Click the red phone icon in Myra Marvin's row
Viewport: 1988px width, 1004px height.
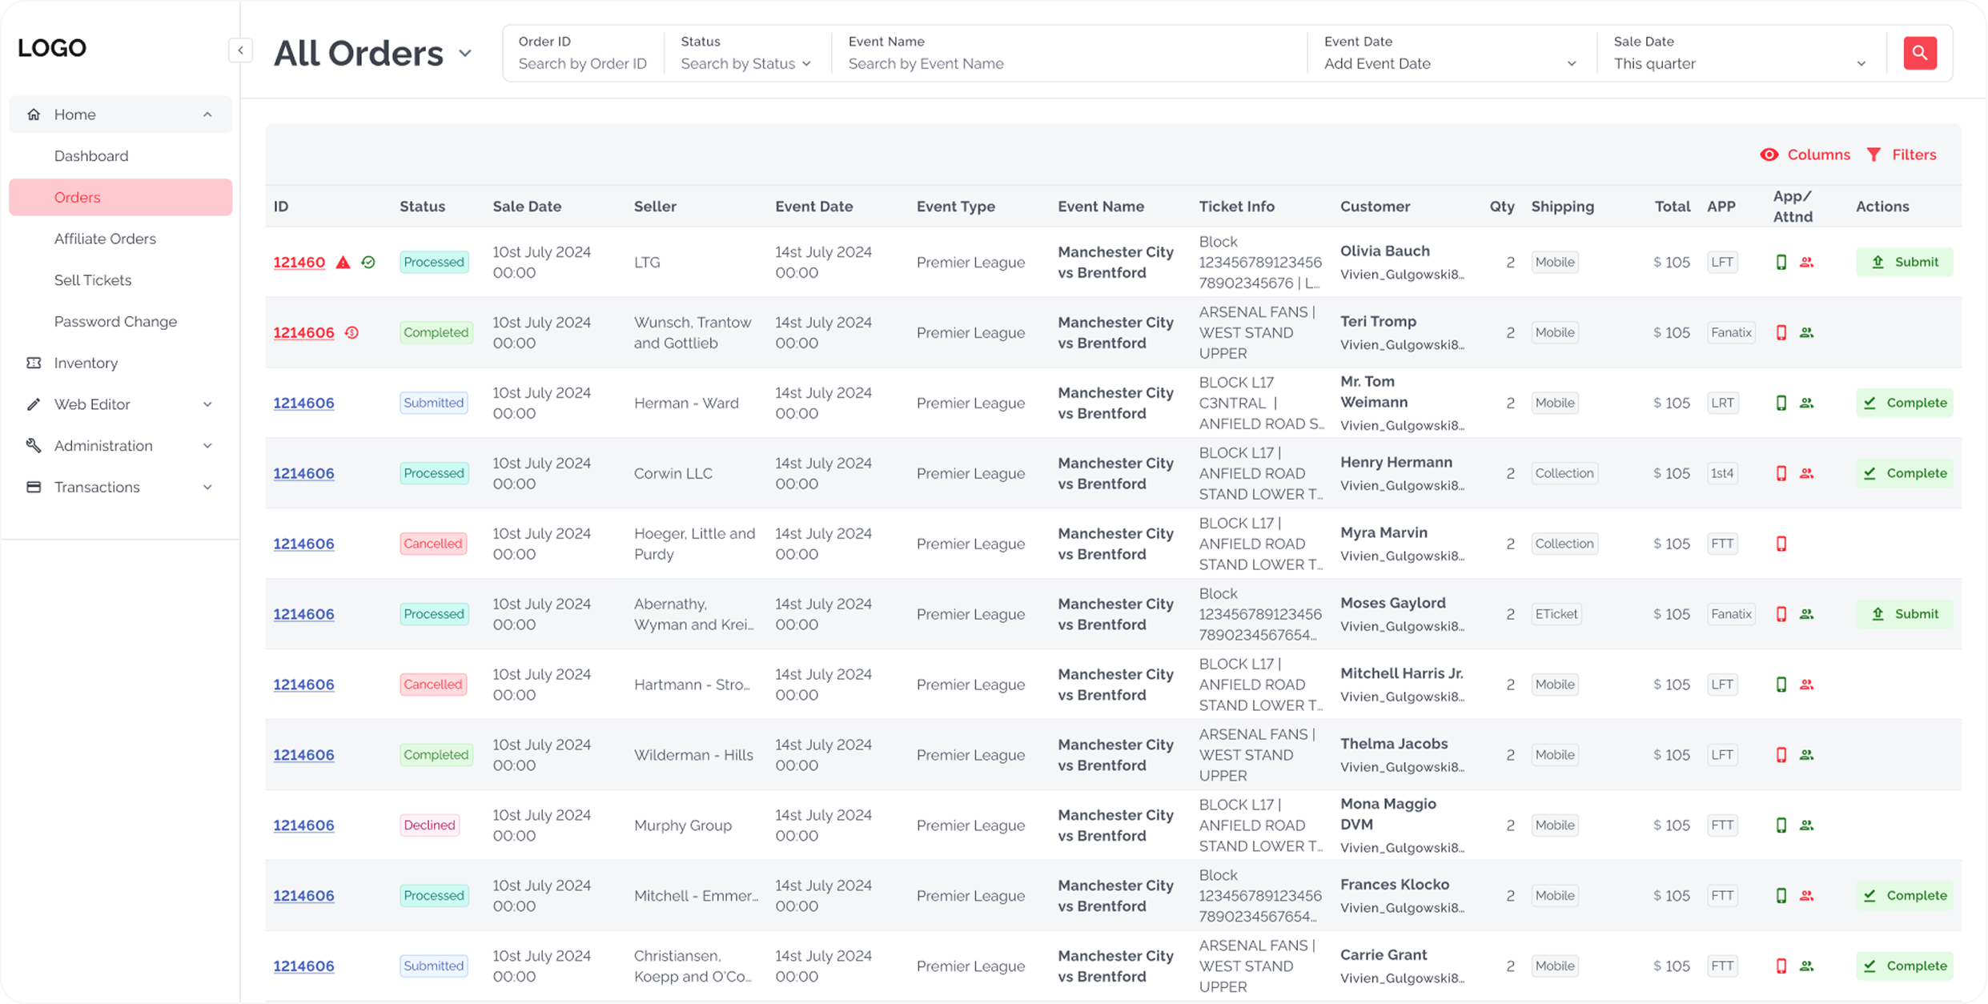click(1781, 544)
